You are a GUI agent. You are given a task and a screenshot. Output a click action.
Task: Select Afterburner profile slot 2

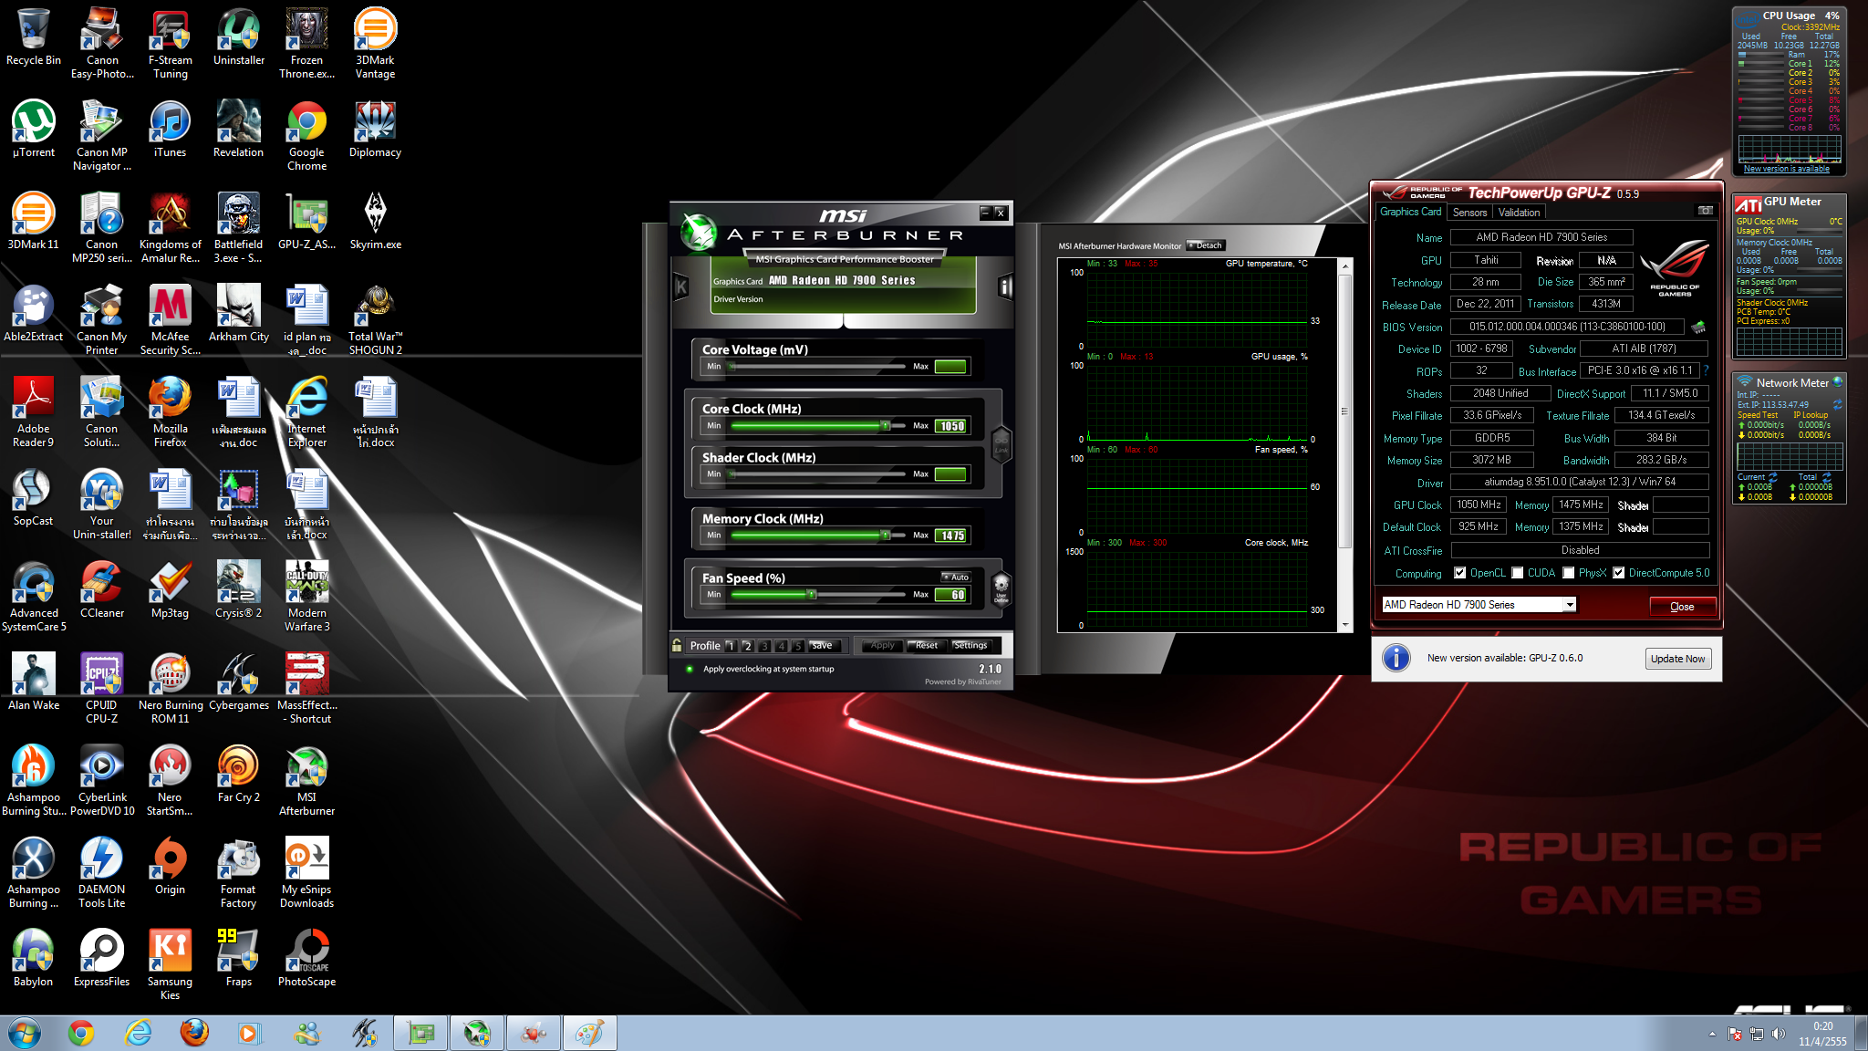[747, 646]
